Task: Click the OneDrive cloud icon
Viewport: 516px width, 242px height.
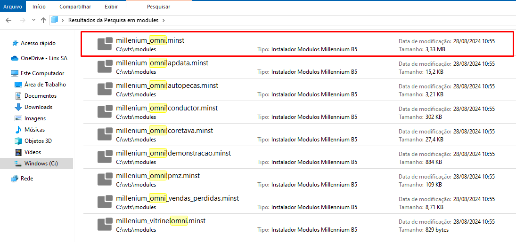Action: tap(15, 58)
